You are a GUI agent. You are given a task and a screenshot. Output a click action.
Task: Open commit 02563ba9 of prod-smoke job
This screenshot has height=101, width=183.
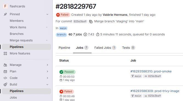(152, 76)
